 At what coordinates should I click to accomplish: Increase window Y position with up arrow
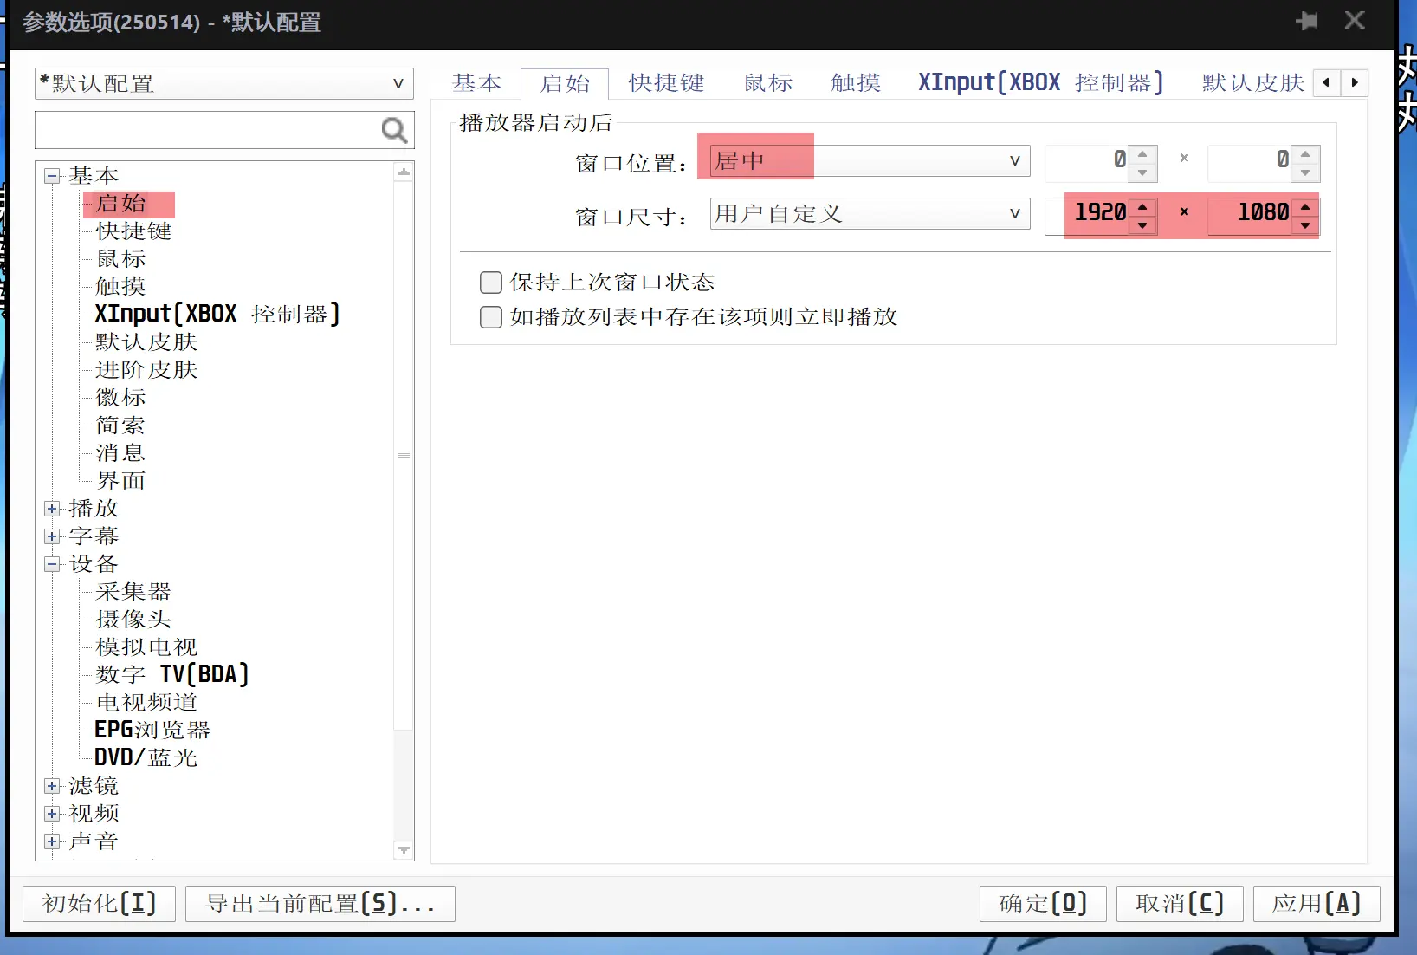[1305, 153]
